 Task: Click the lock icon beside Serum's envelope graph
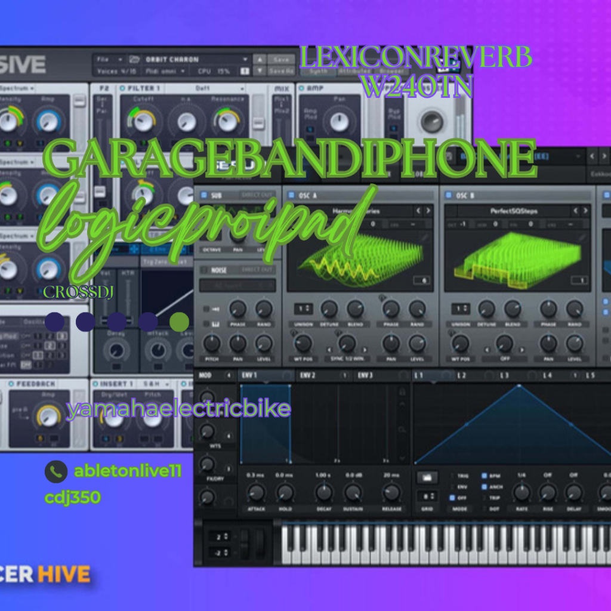pos(402,391)
